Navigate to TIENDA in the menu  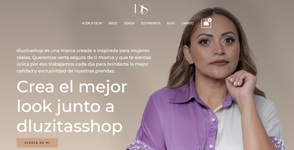coord(129,23)
